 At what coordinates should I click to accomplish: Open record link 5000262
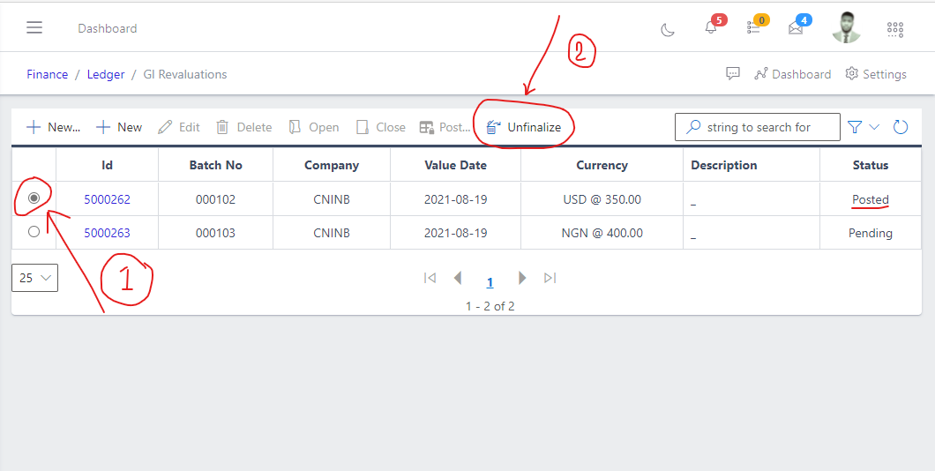click(x=108, y=199)
